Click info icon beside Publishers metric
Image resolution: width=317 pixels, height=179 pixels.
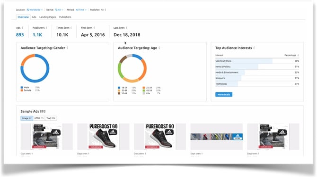pos(46,28)
